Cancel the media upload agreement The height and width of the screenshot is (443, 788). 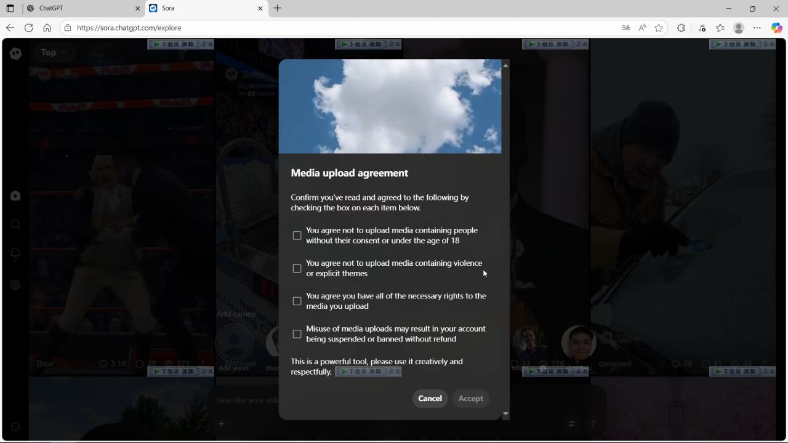click(x=430, y=399)
